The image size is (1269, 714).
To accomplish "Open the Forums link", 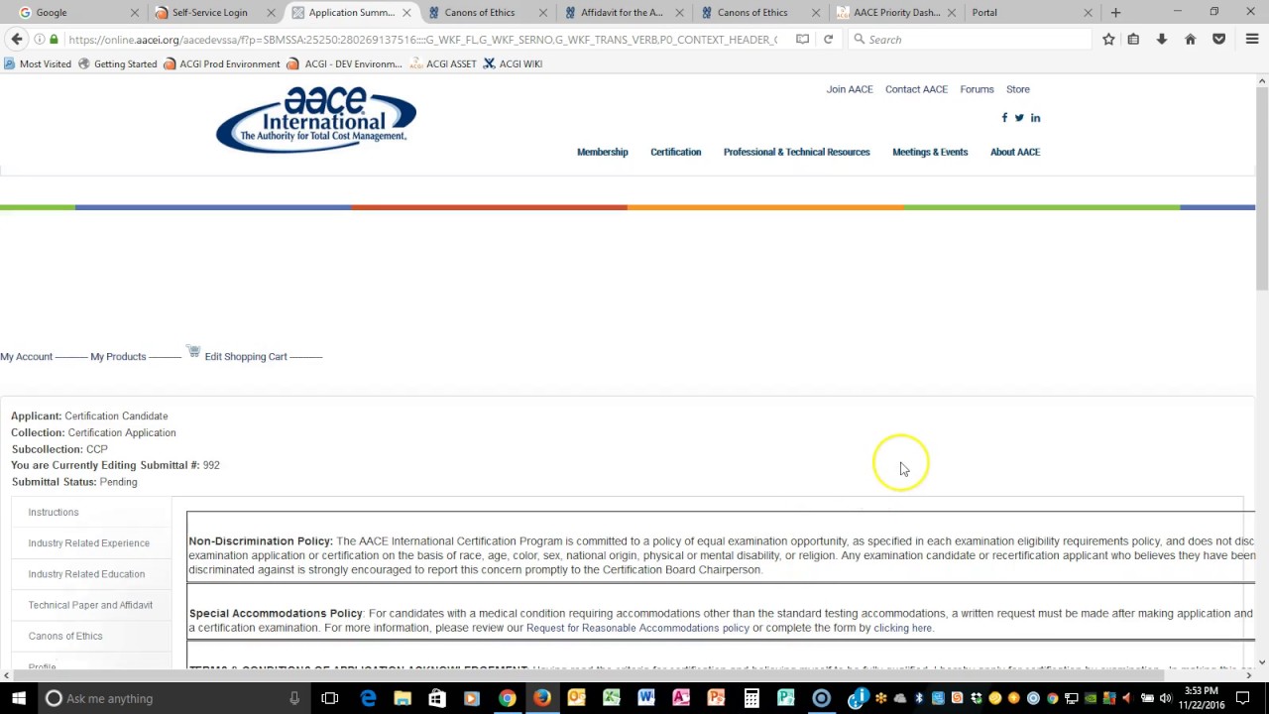I will click(x=977, y=89).
